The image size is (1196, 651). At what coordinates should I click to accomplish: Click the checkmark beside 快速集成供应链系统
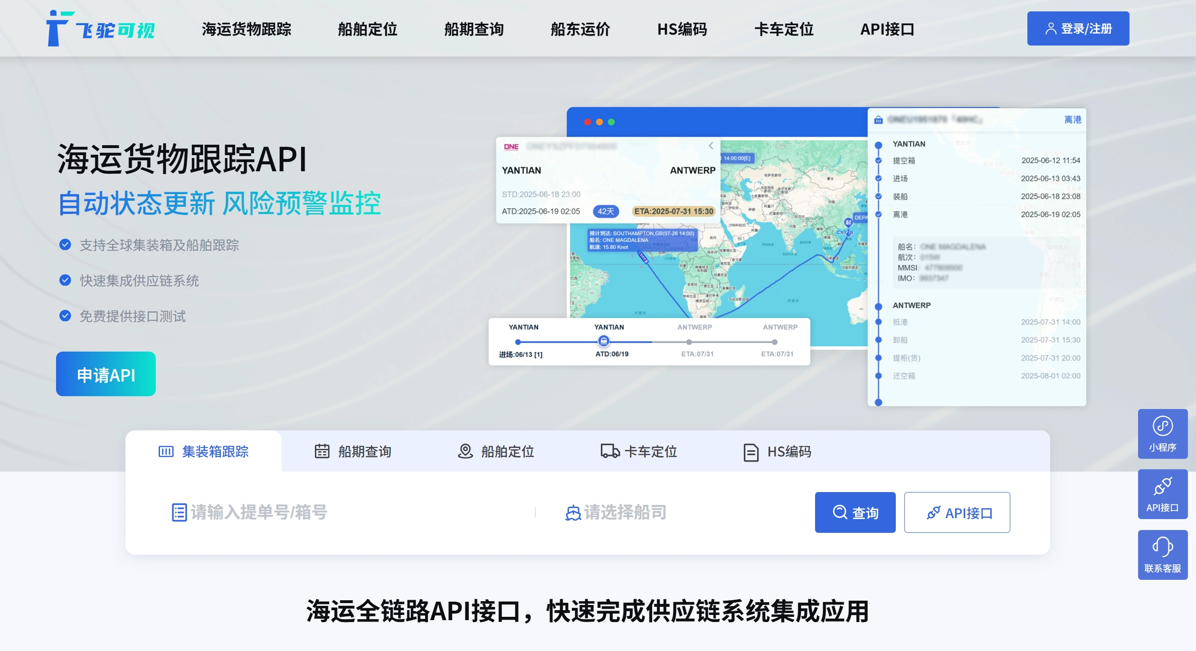pos(65,280)
